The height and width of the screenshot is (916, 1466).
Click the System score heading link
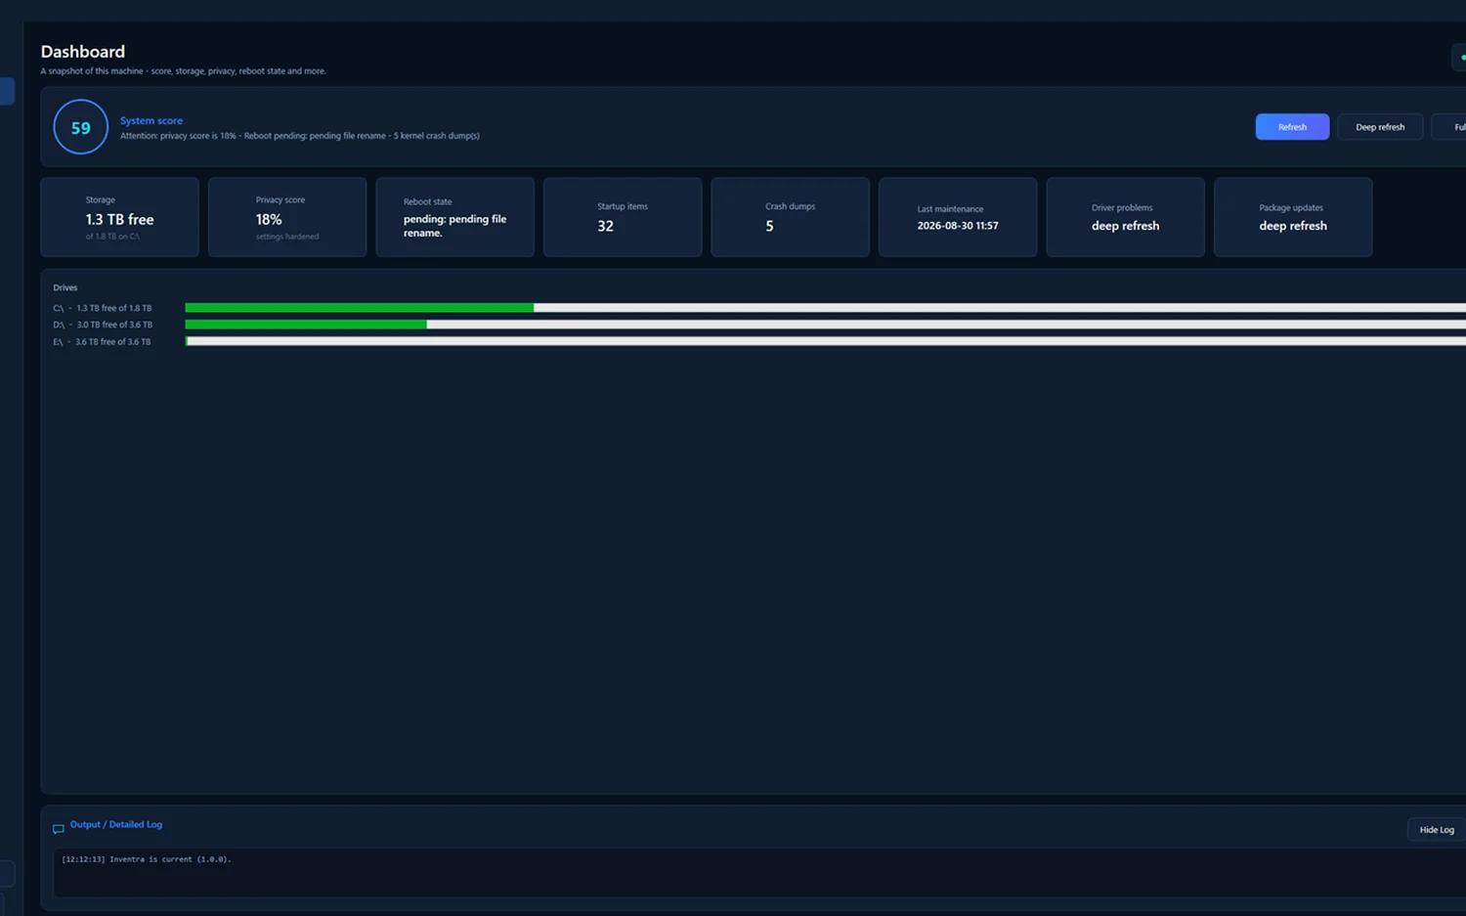point(151,121)
